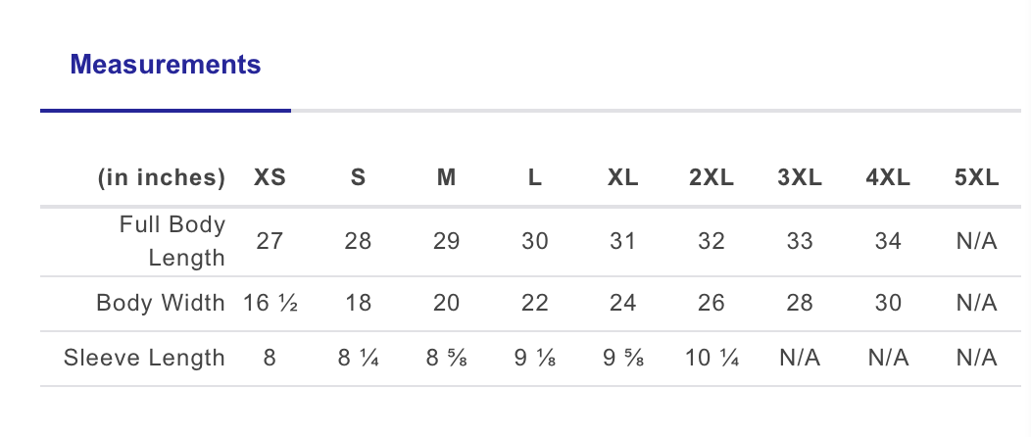Screen dimensions: 1031x437
Task: Click the 3XL column header
Action: click(800, 177)
